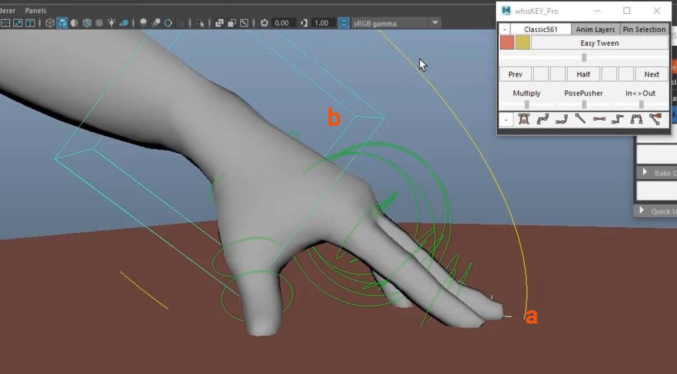The image size is (677, 374).
Task: Open the sRGB gamma dropdown
Action: click(x=435, y=23)
